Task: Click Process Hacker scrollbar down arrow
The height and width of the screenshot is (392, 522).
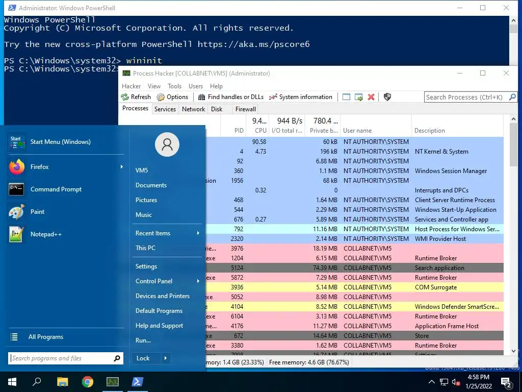Action: (513, 351)
